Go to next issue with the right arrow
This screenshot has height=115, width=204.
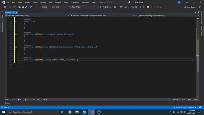38,99
